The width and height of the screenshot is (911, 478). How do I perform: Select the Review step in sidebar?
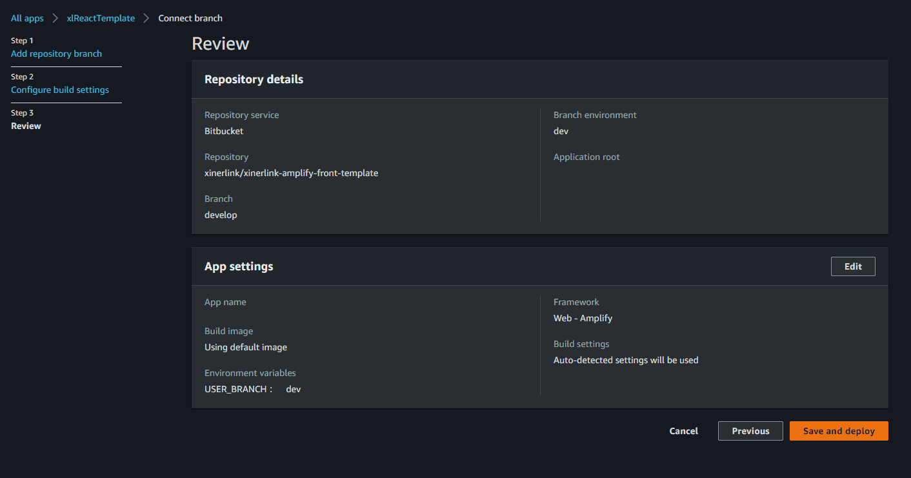[26, 126]
